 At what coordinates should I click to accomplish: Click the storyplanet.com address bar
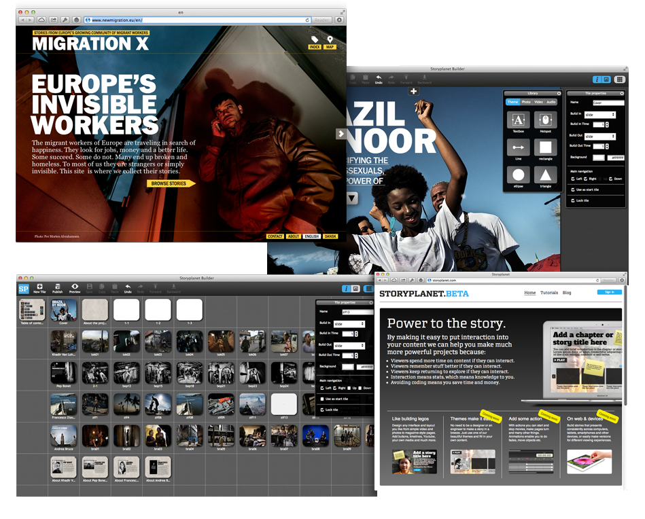513,280
